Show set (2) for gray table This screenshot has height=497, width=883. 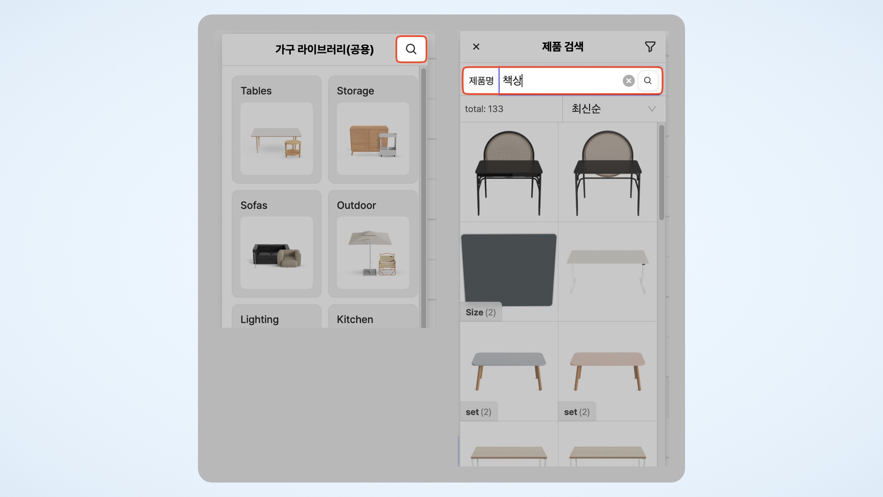pos(479,412)
